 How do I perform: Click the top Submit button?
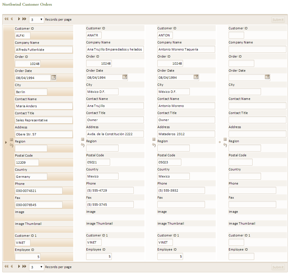tap(278, 20)
